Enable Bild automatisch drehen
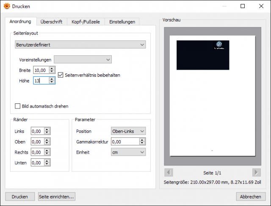This screenshot has height=206, width=271. tap(17, 106)
